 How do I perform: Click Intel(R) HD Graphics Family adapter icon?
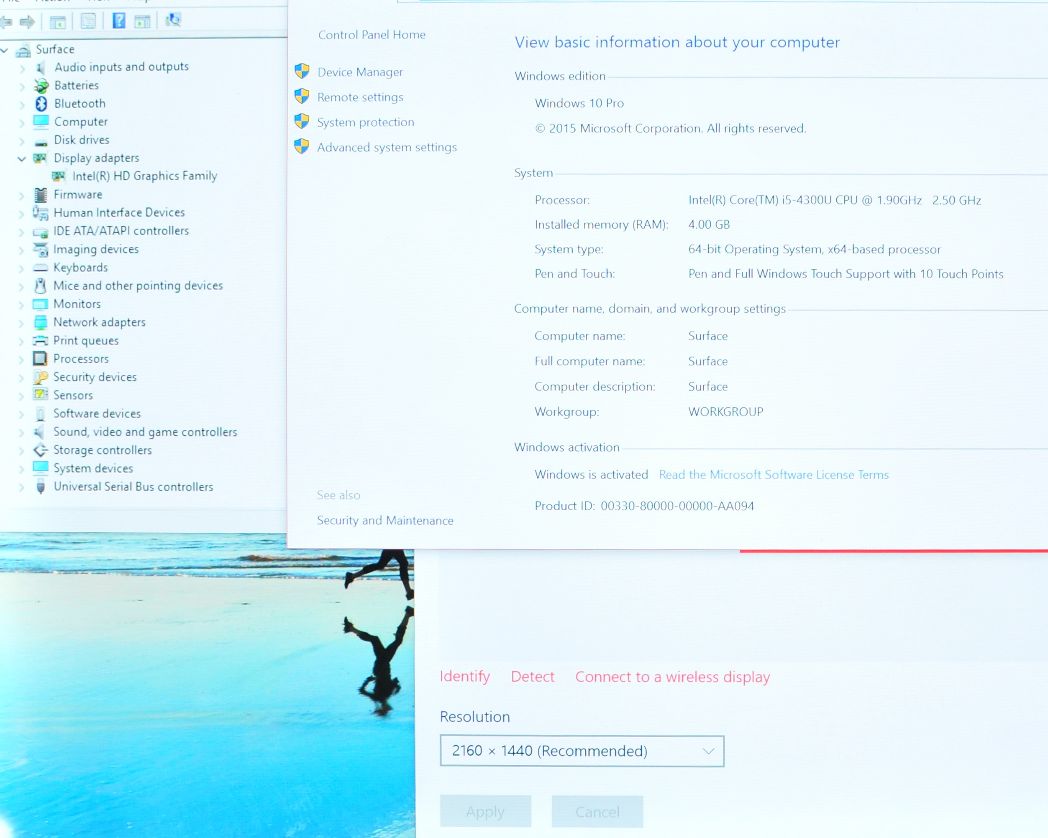(59, 176)
